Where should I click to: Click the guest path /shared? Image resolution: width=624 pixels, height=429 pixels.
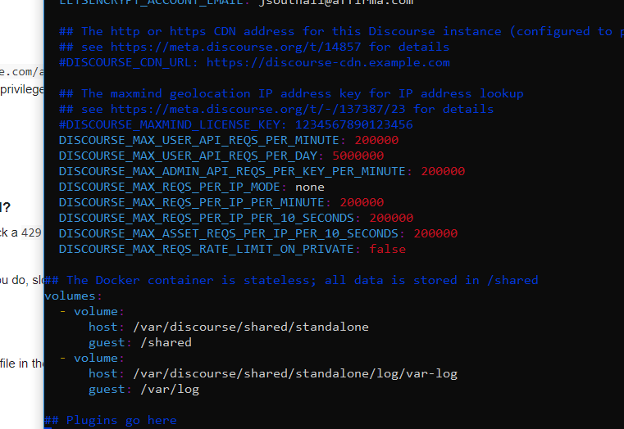tap(166, 342)
